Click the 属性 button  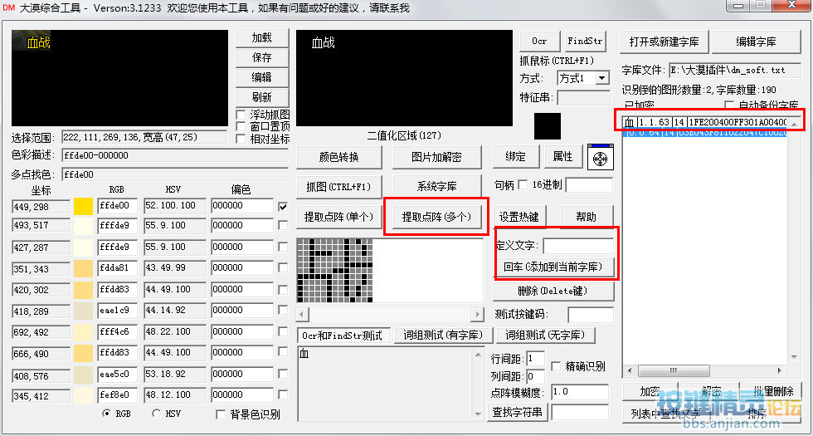click(x=562, y=157)
